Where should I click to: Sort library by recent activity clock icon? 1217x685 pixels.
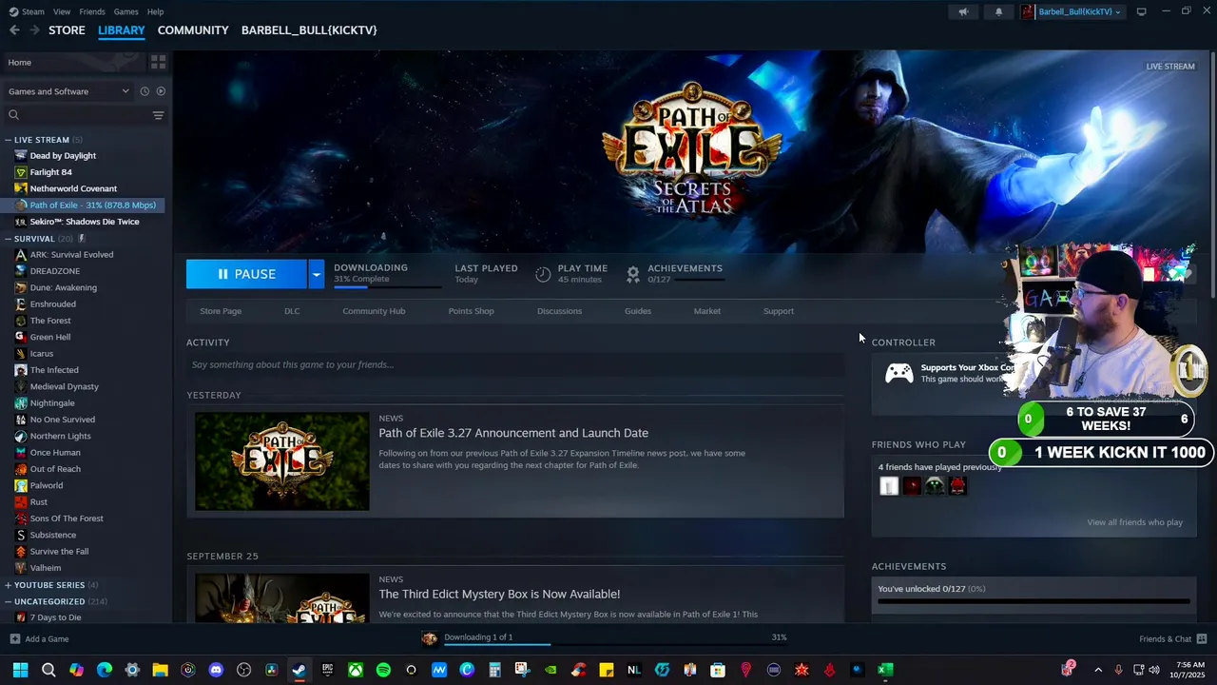[x=145, y=91]
